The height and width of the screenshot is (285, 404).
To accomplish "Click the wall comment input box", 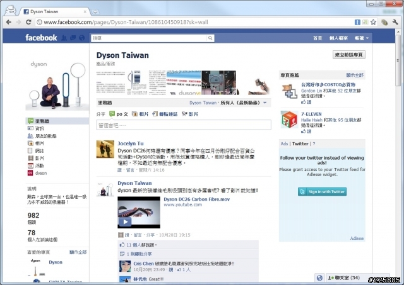I will [x=184, y=125].
